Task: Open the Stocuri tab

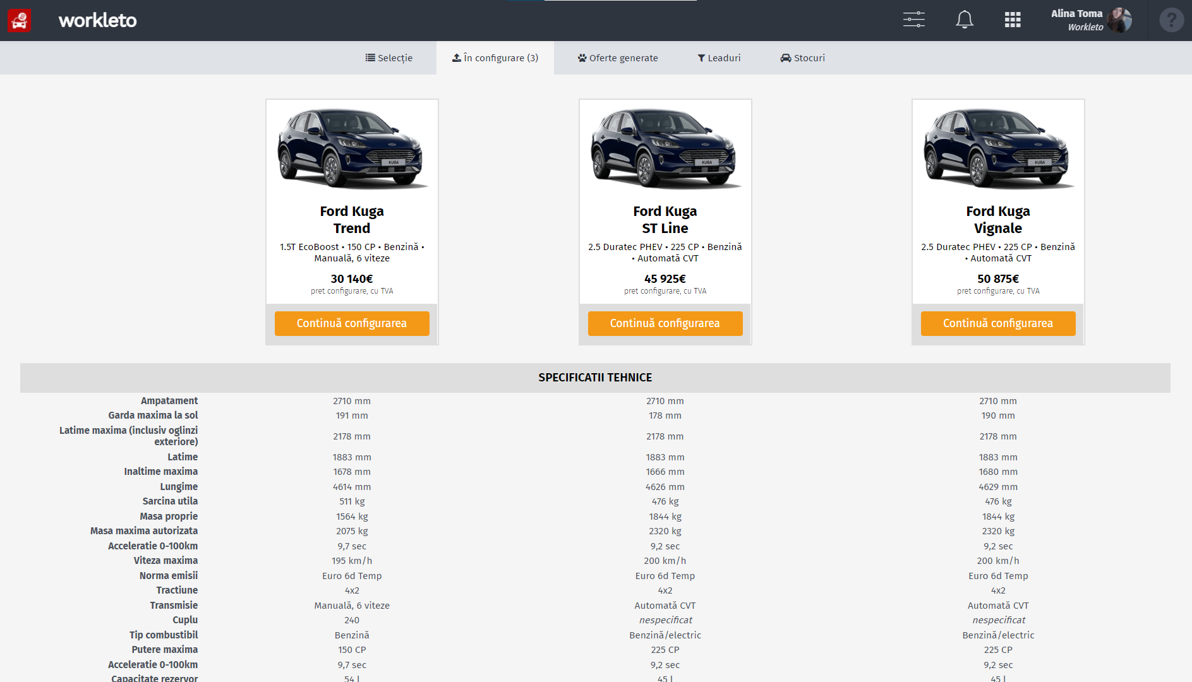Action: 802,58
